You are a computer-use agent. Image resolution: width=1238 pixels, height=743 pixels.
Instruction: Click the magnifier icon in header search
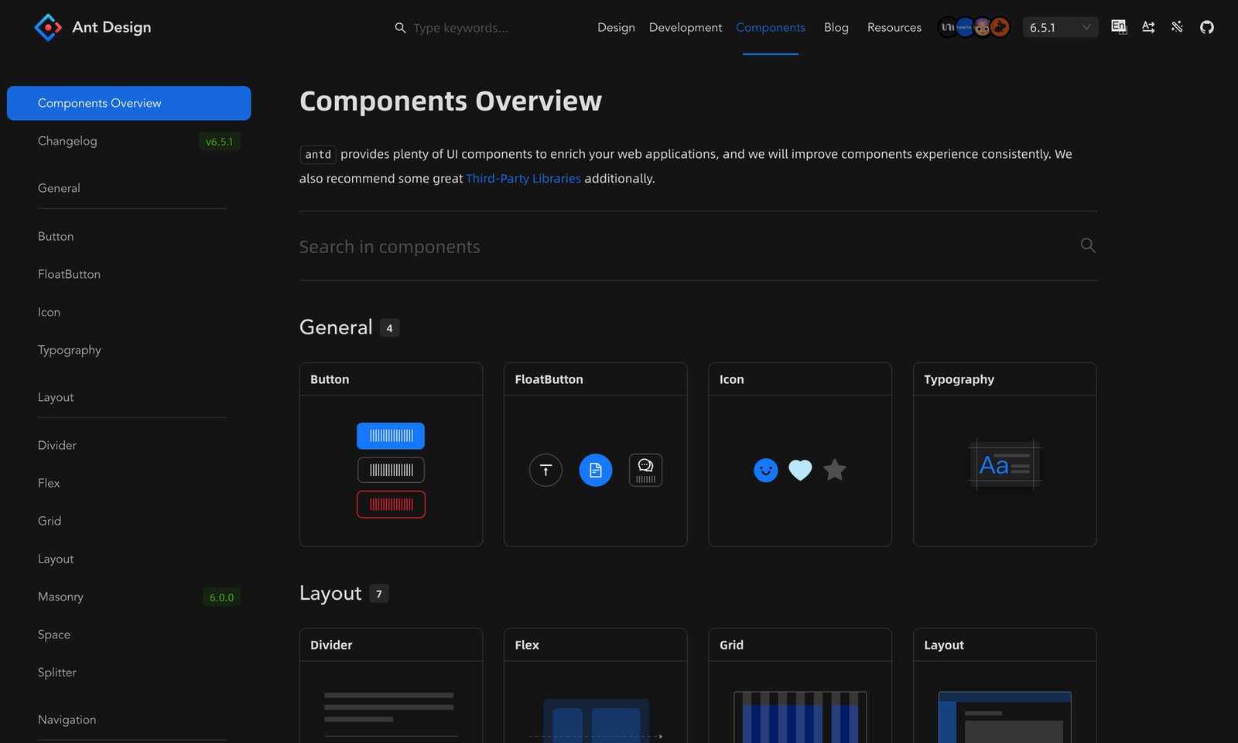400,28
